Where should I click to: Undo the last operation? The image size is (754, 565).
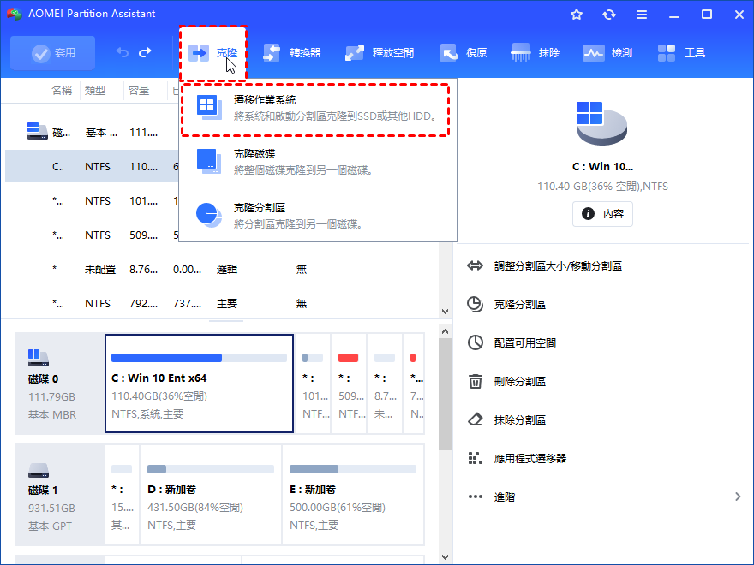(x=123, y=52)
